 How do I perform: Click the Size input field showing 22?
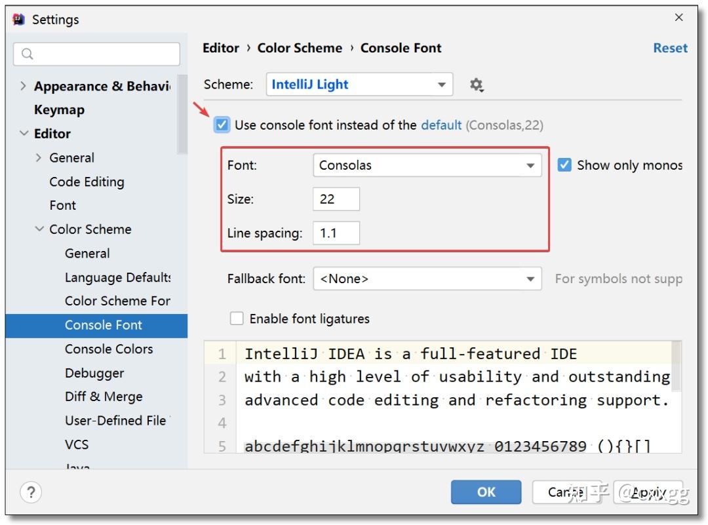pyautogui.click(x=336, y=199)
